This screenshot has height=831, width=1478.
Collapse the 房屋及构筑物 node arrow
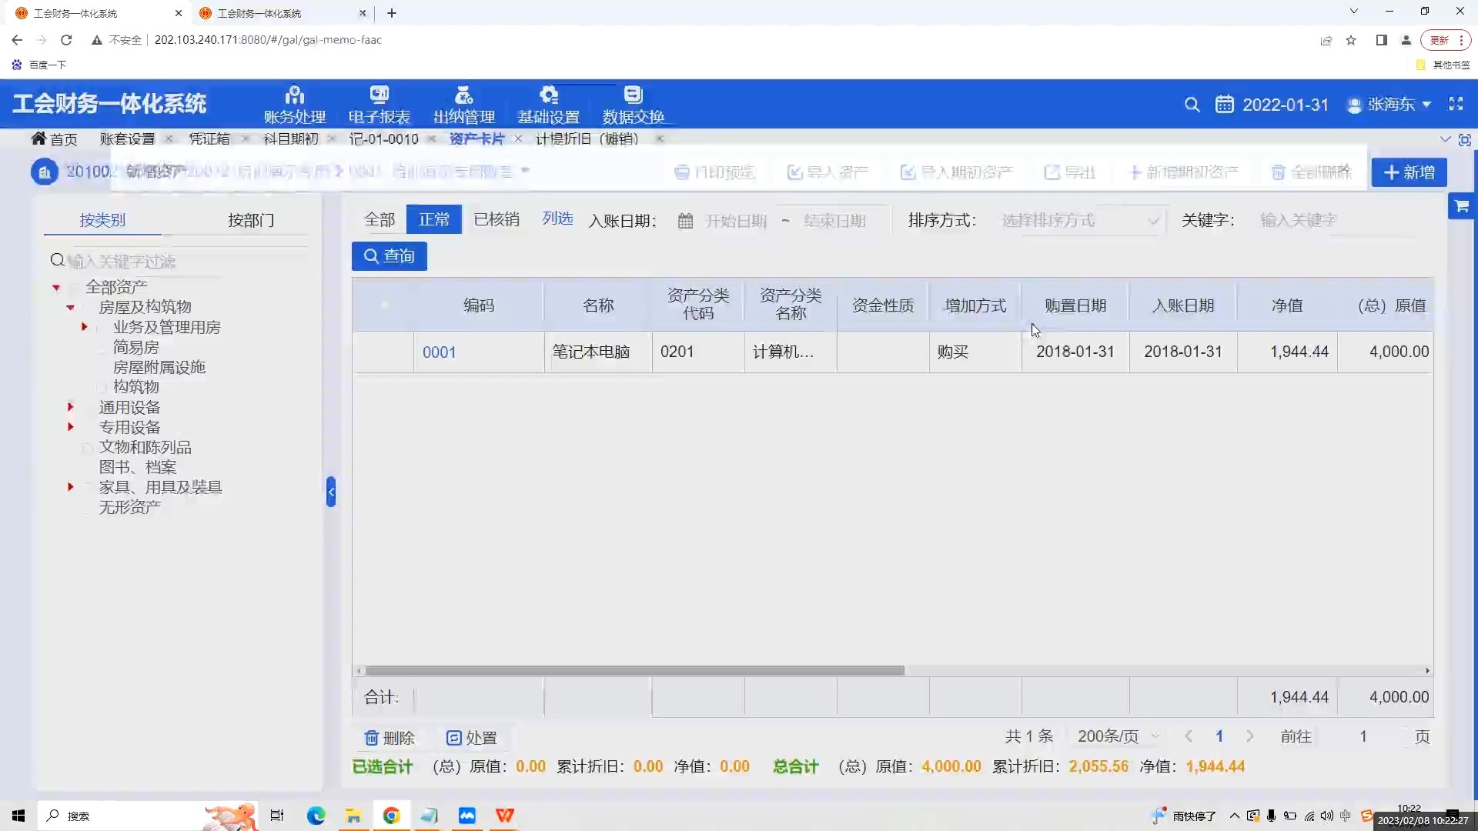(70, 308)
